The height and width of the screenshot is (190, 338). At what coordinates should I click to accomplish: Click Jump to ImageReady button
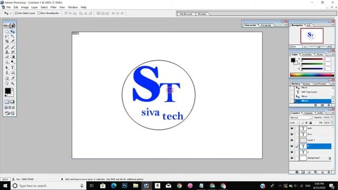point(10,113)
